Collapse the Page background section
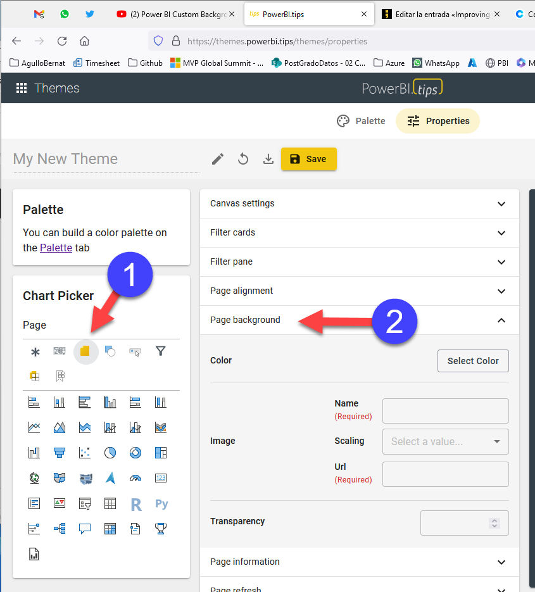 [360, 320]
